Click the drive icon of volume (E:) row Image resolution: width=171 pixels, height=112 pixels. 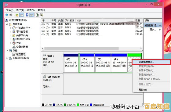[43, 31]
